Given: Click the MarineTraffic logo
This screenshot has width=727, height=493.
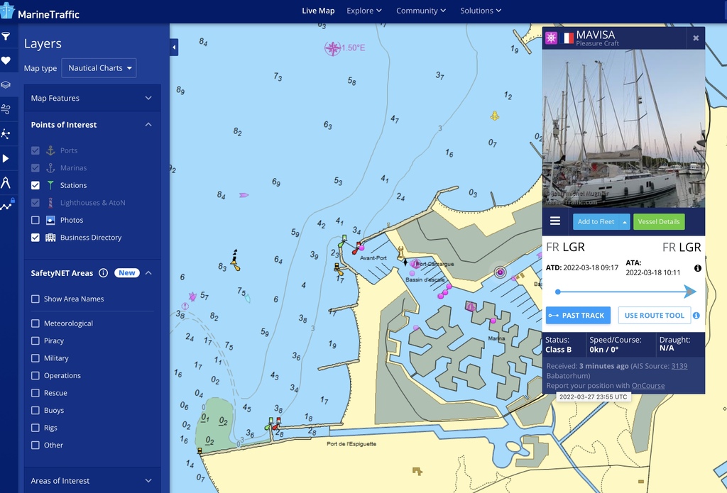Looking at the screenshot, I should click(x=40, y=11).
